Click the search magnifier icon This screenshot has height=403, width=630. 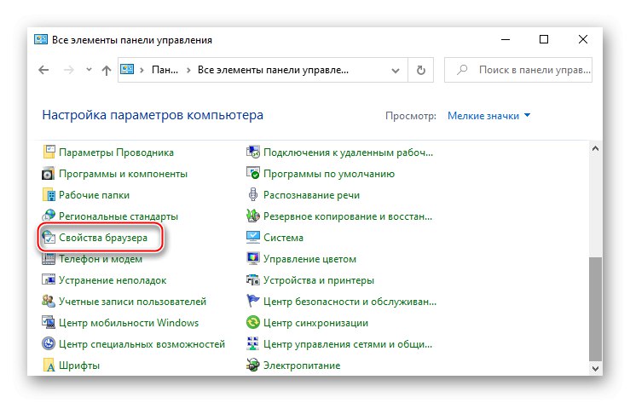pyautogui.click(x=462, y=70)
